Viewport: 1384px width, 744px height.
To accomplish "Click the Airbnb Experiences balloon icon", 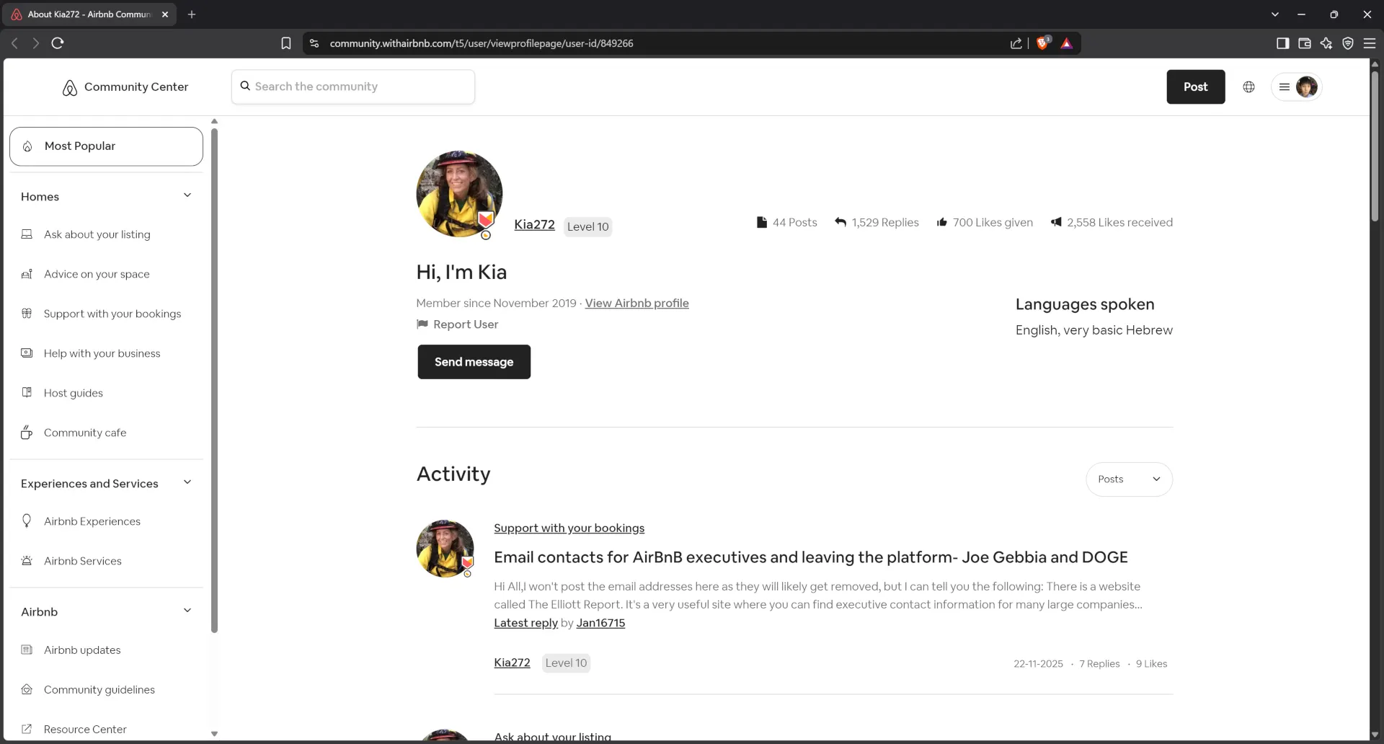I will tap(27, 521).
